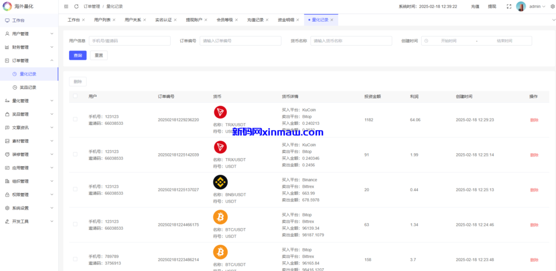The width and height of the screenshot is (556, 271).
Task: Collapse the sidebar using the menu fold icon
Action: 66,7
